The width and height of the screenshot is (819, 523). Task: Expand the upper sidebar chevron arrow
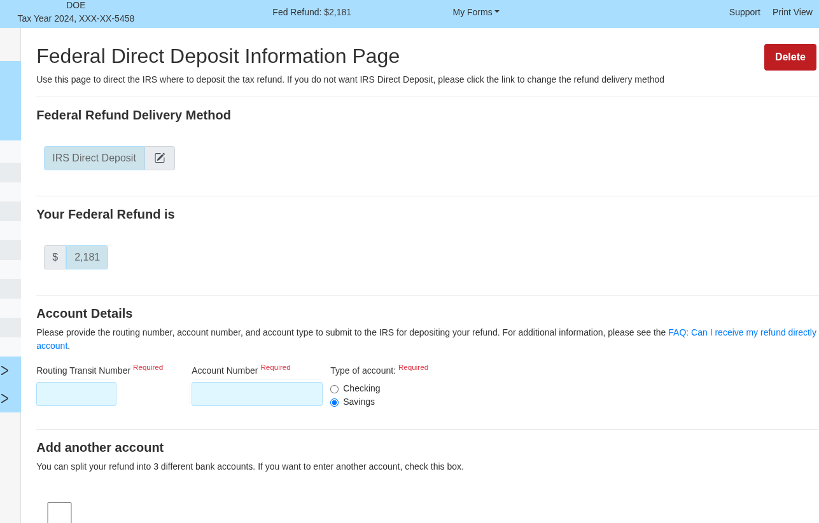5,370
